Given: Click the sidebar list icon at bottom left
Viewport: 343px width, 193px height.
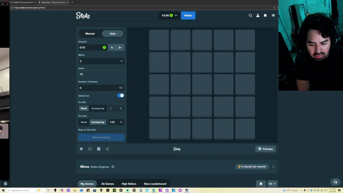Looking at the screenshot, I should [5, 184].
